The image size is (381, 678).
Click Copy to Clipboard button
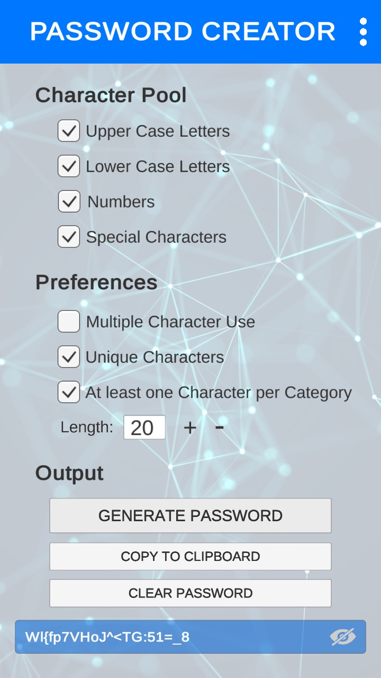click(x=190, y=556)
